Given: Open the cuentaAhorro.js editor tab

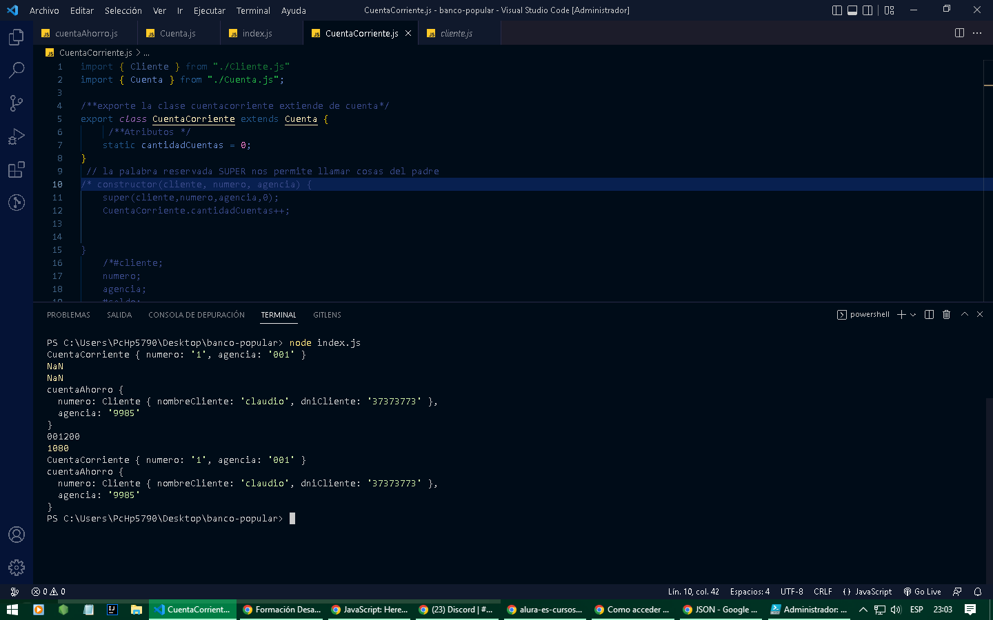Looking at the screenshot, I should click(86, 33).
